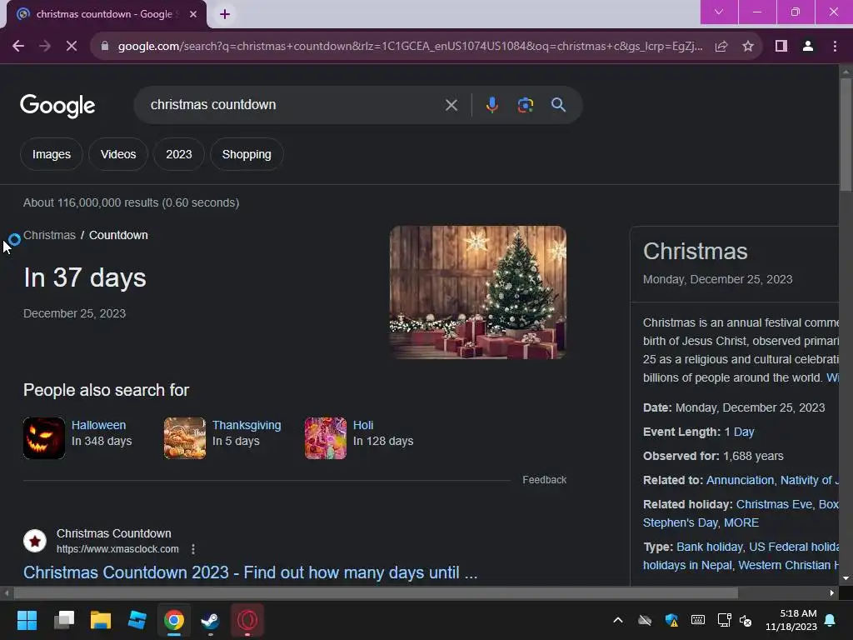853x640 pixels.
Task: Open the Thanksgiving thumbnail image
Action: (x=185, y=438)
